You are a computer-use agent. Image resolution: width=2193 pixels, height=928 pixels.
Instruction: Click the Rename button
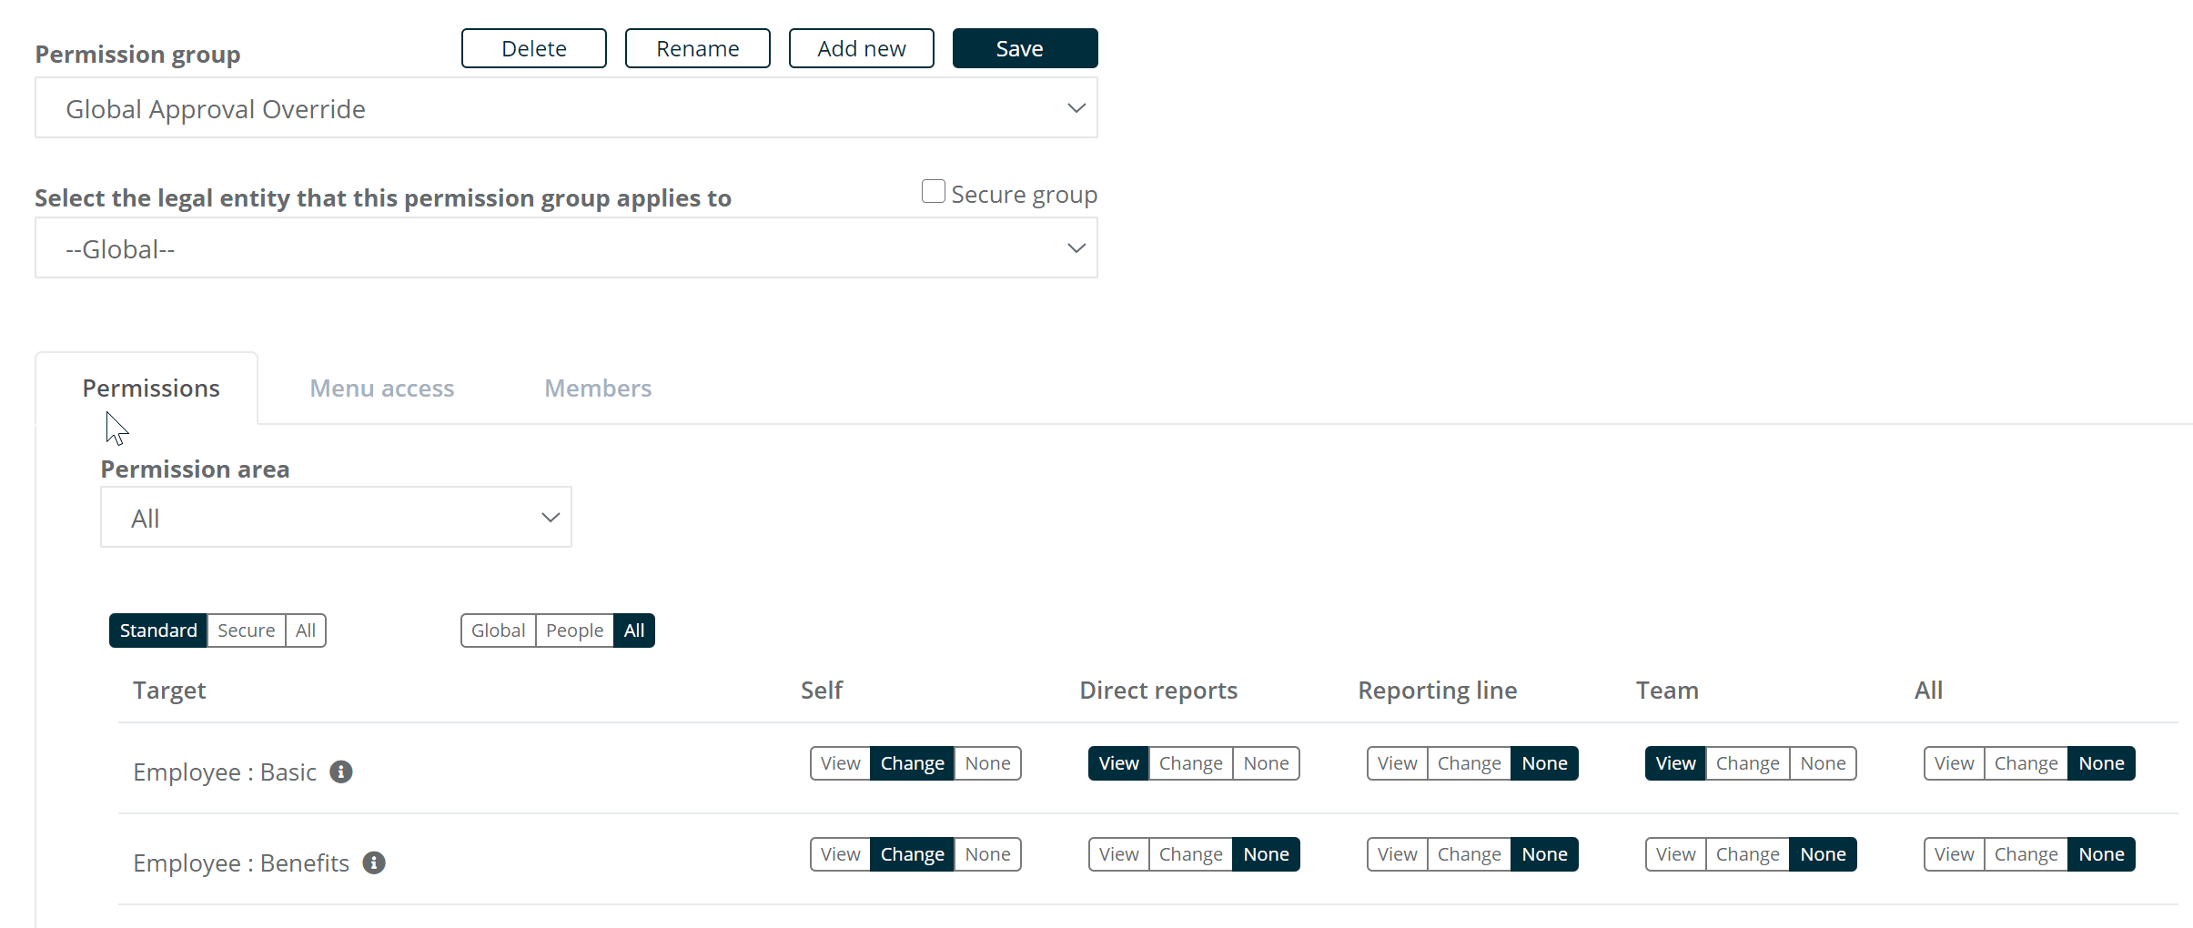coord(698,48)
